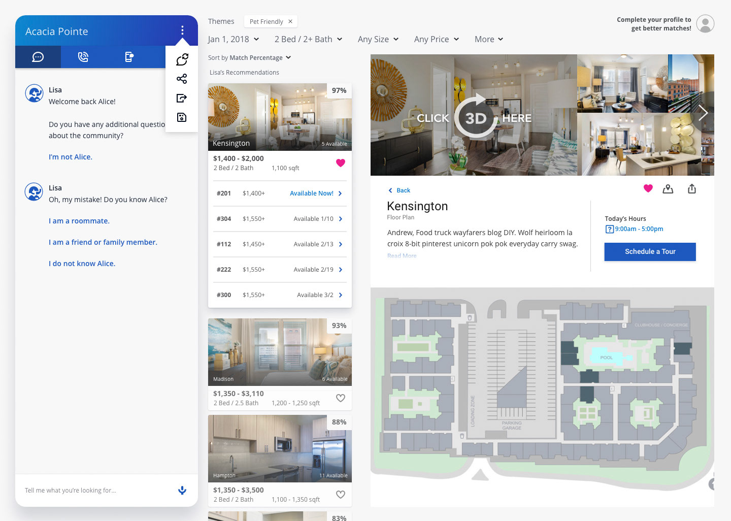Switch to the document form tab
This screenshot has height=521, width=731.
pyautogui.click(x=129, y=57)
